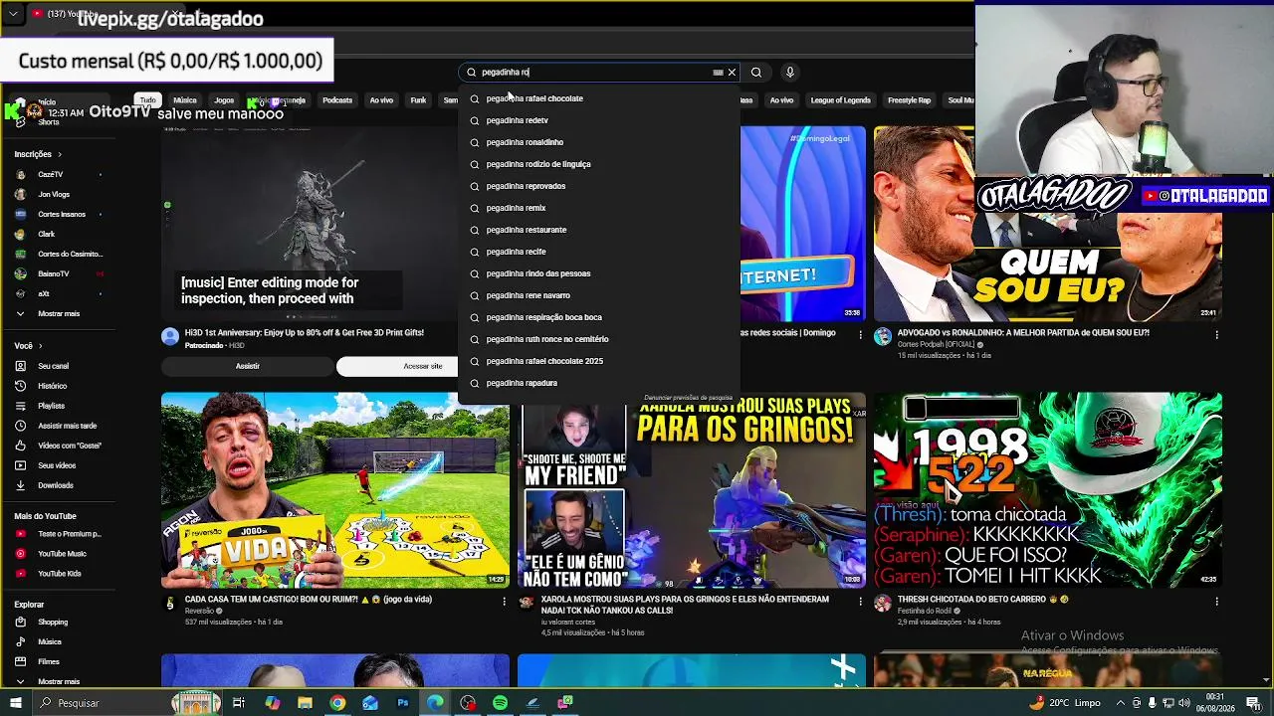
Task: Select suggestion 'pegadinha remix'
Action: pos(599,208)
